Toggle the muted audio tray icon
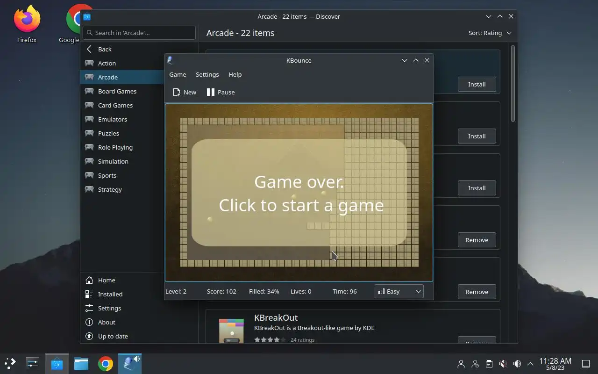Image resolution: width=598 pixels, height=374 pixels. pos(503,364)
